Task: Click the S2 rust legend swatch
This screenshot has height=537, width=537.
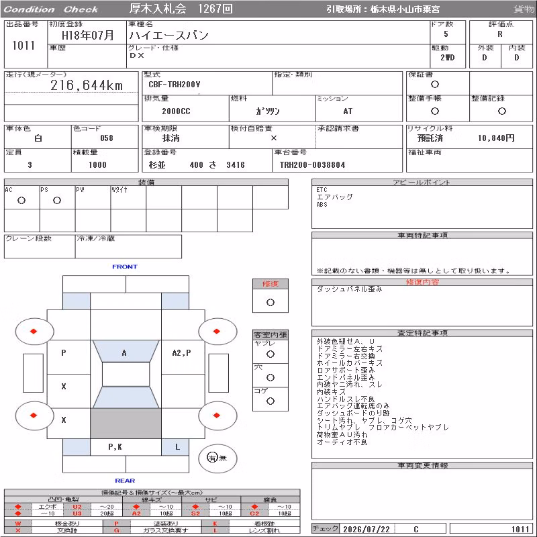Action: tap(195, 514)
